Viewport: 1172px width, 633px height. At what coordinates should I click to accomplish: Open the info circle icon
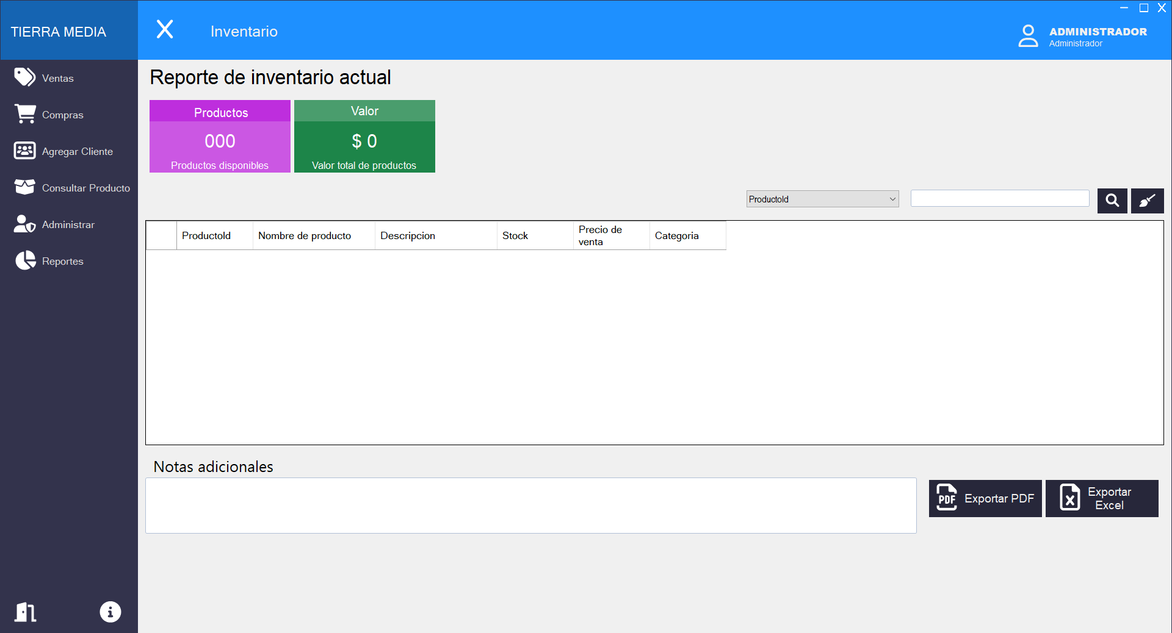tap(110, 612)
